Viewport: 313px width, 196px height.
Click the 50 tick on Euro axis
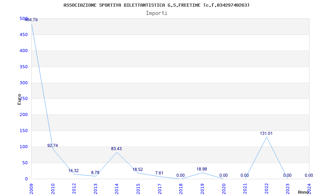[25, 163]
